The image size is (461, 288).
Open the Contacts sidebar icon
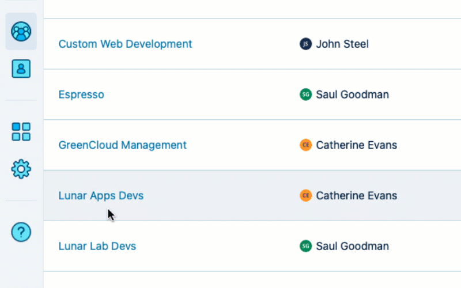[21, 69]
